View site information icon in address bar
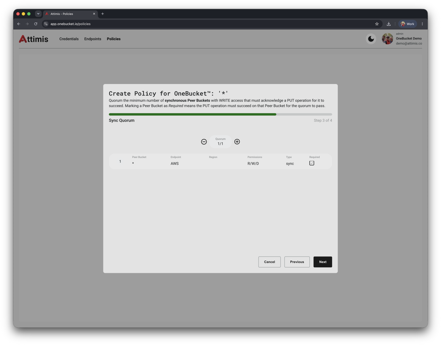The width and height of the screenshot is (441, 345). pyautogui.click(x=46, y=24)
